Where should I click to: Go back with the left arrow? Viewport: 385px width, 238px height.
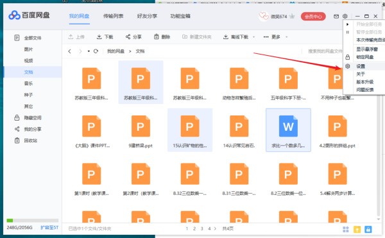coord(70,51)
